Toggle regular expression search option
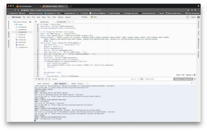The width and height of the screenshot is (207, 131). pyautogui.click(x=36, y=79)
